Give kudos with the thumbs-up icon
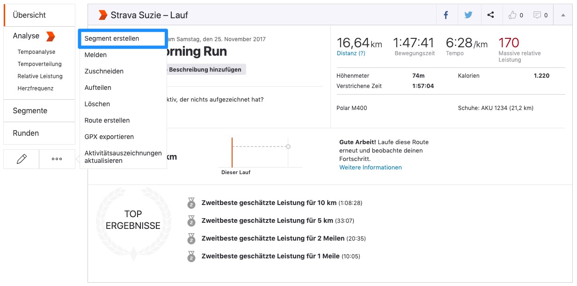The width and height of the screenshot is (577, 286). [512, 15]
